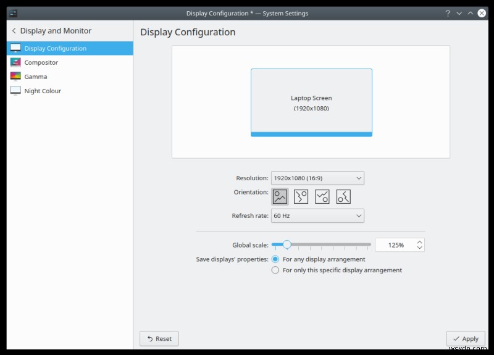
Task: Select 'For any display arrangement' radio button
Action: [x=275, y=259]
